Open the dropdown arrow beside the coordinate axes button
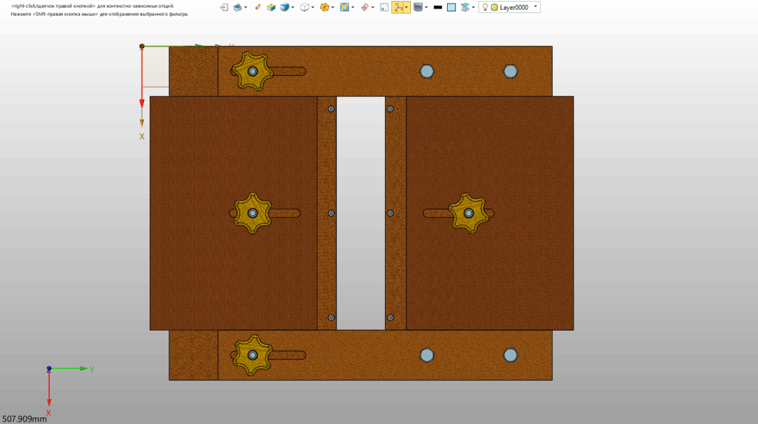 (406, 7)
